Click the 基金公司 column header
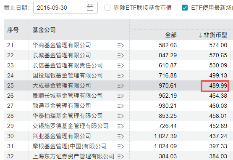The height and width of the screenshot is (160, 233). tap(44, 30)
